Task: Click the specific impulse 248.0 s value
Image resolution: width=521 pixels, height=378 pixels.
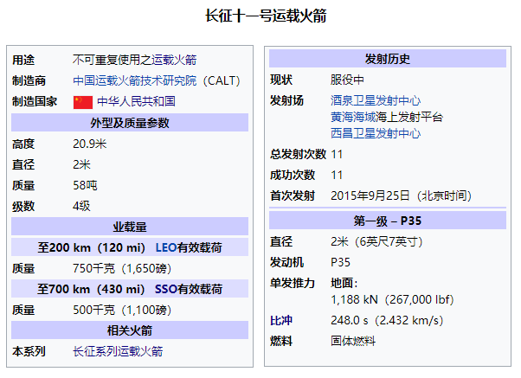Action: pos(350,321)
